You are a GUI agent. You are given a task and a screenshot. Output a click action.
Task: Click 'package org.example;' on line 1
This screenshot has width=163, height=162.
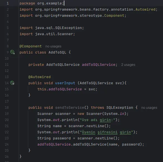click(42, 3)
